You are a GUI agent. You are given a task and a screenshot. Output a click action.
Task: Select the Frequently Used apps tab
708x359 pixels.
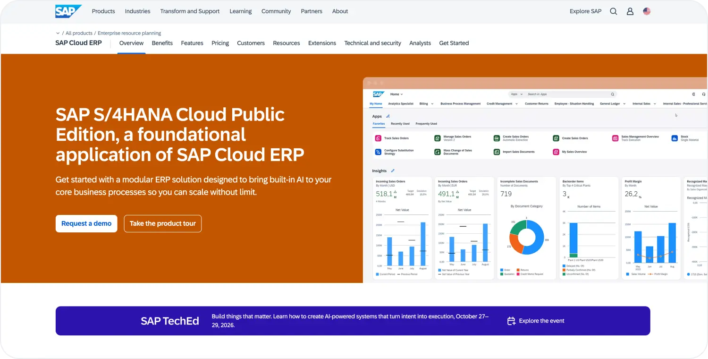click(426, 124)
